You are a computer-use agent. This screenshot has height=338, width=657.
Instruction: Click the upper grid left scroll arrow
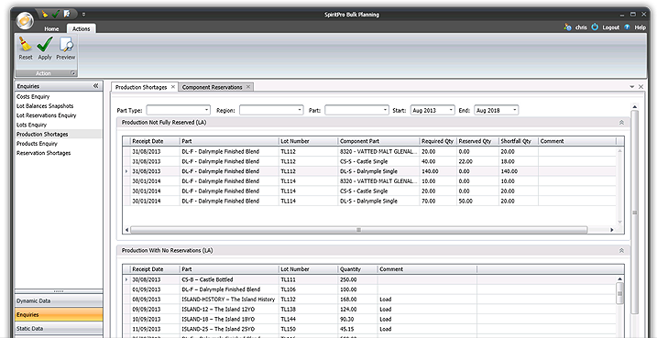click(x=127, y=230)
